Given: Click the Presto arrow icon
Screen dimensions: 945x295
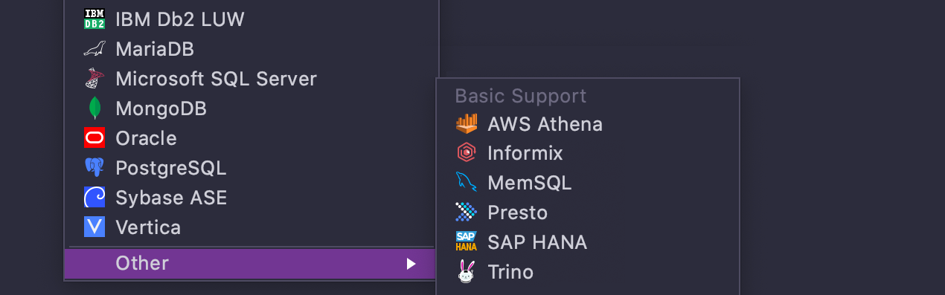Looking at the screenshot, I should click(x=467, y=213).
